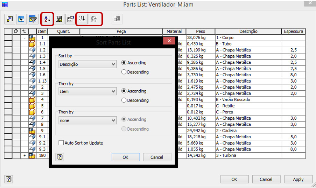The height and width of the screenshot is (188, 316).
Task: Click the Descrição column header
Action: point(248,32)
